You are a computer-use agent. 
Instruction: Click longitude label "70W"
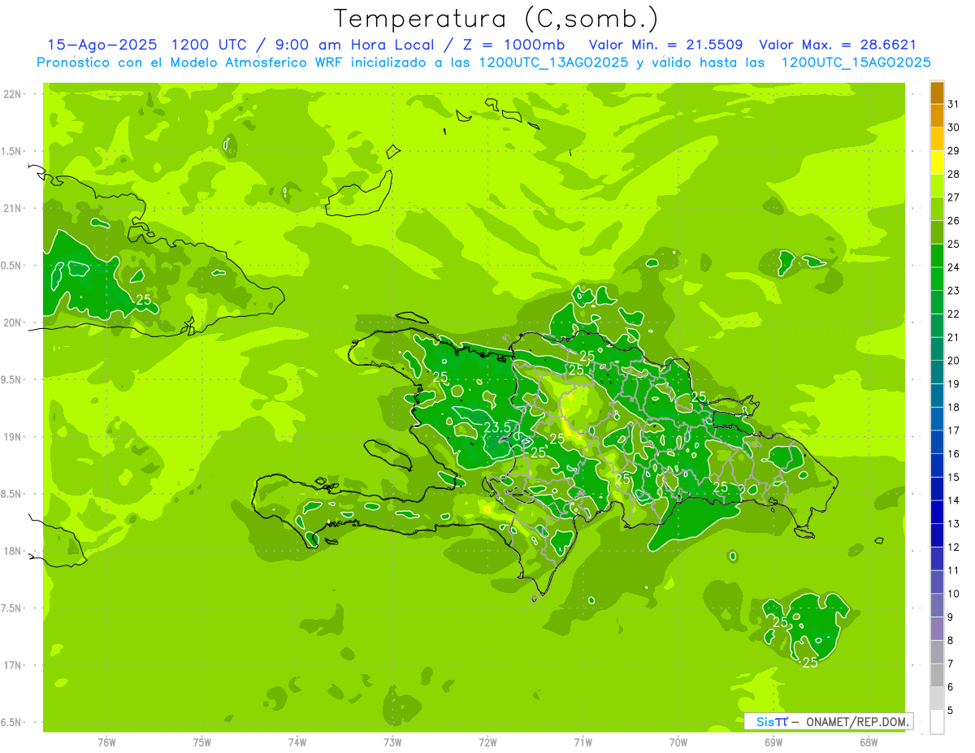(x=678, y=742)
